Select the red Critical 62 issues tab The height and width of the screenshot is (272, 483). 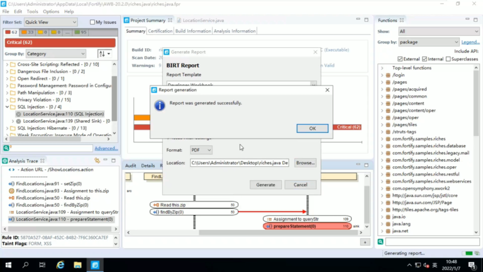coord(11,32)
